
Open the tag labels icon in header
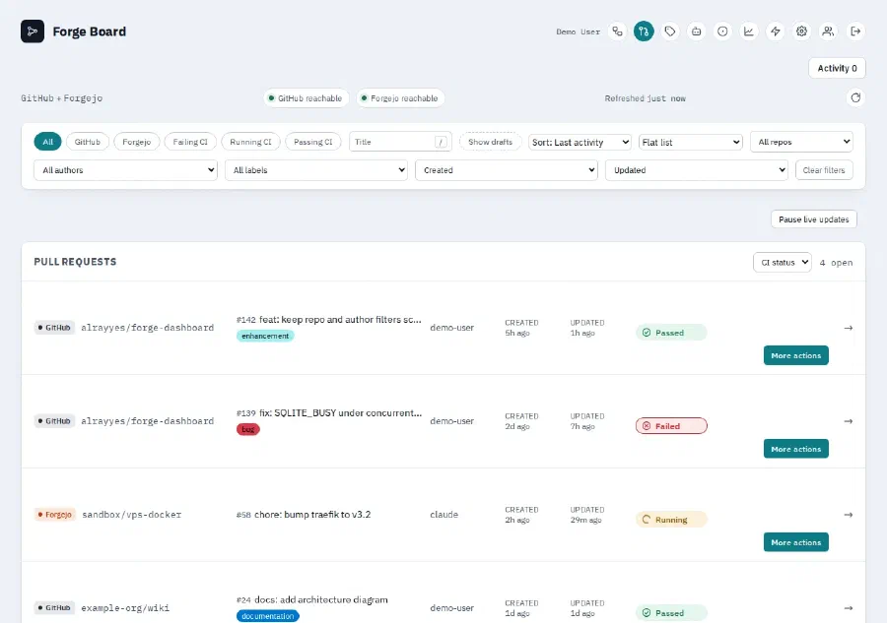[670, 31]
